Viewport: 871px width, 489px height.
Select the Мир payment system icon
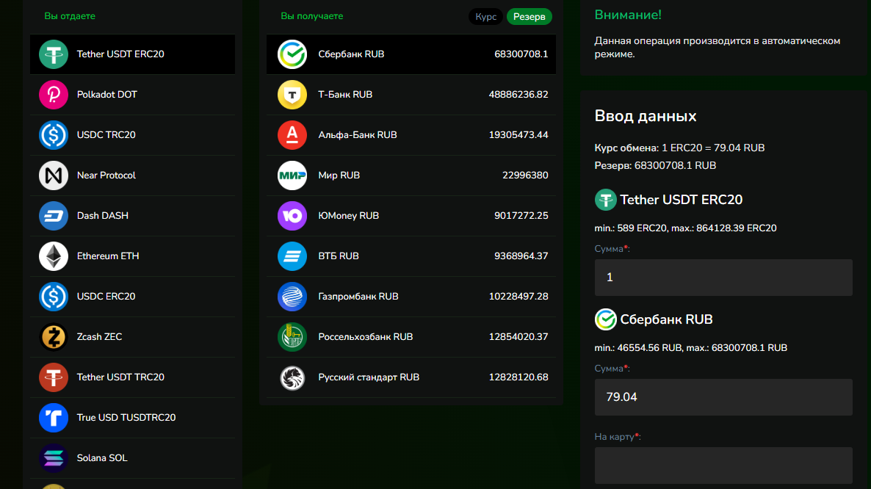coord(292,175)
